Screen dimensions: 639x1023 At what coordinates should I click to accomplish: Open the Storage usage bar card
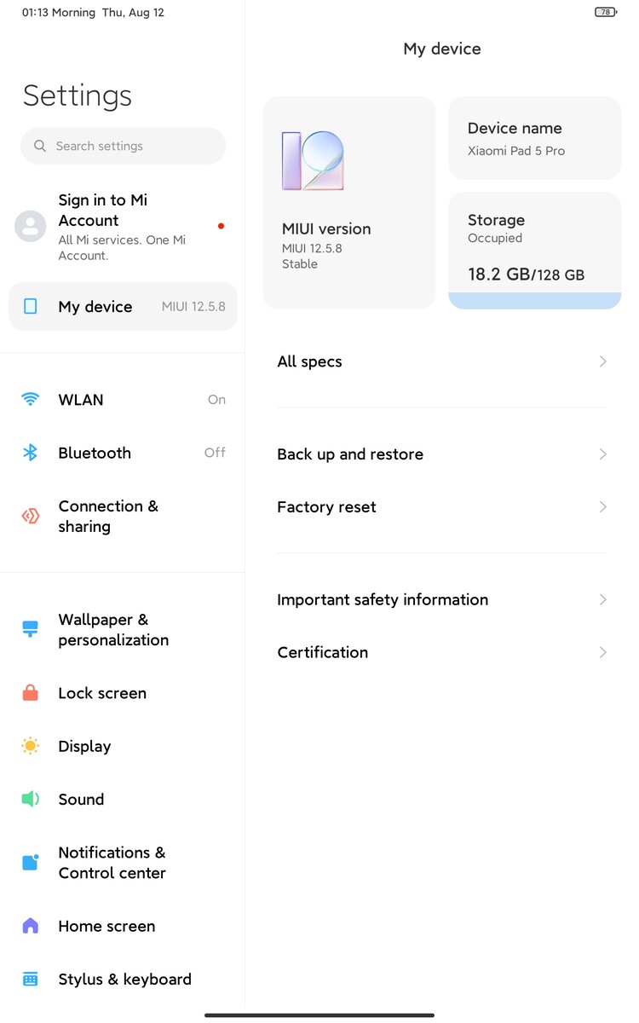[x=534, y=250]
